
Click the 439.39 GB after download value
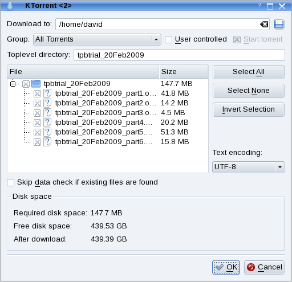109,239
